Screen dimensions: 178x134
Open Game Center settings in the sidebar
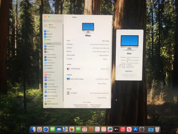pos(50,99)
